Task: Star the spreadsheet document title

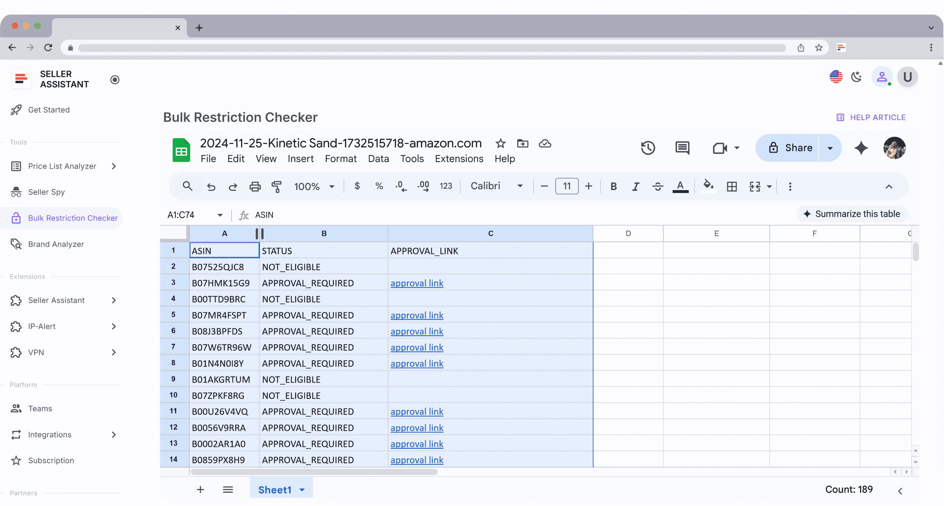Action: click(x=500, y=143)
